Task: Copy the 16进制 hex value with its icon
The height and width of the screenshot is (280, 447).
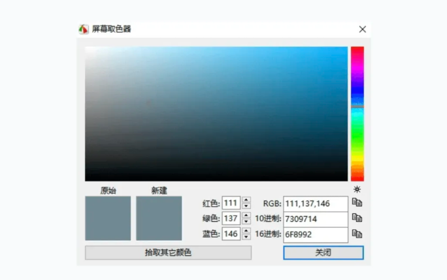Action: coord(357,234)
